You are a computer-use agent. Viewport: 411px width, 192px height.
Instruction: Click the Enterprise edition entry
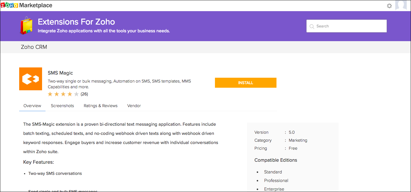point(274,189)
